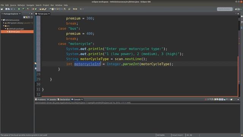Close the Package Explorer view
This screenshot has height=137, width=243.
20,14
